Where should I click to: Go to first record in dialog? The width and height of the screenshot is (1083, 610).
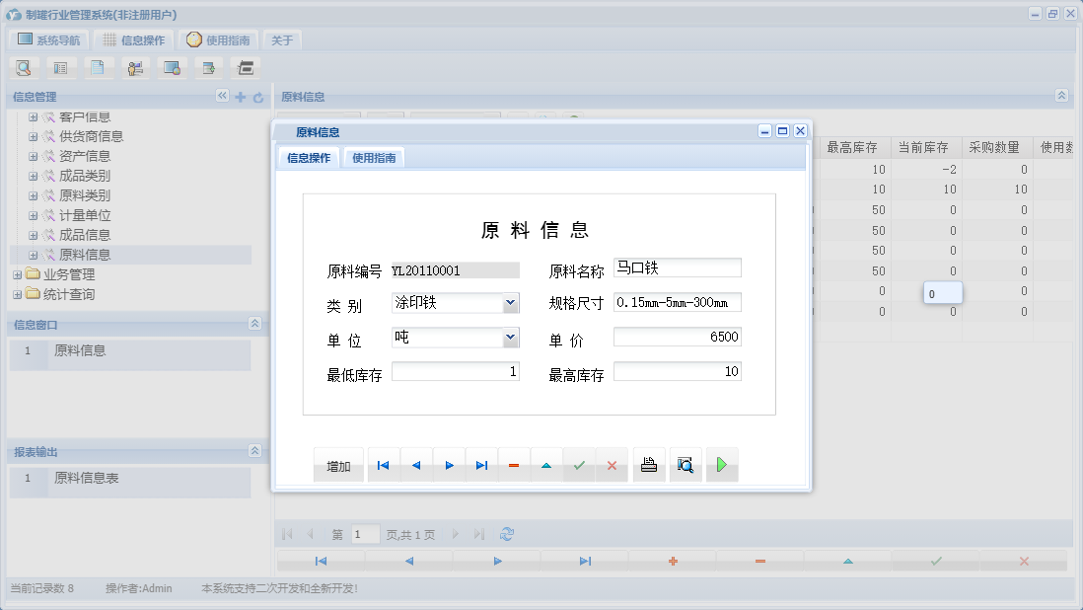point(384,466)
